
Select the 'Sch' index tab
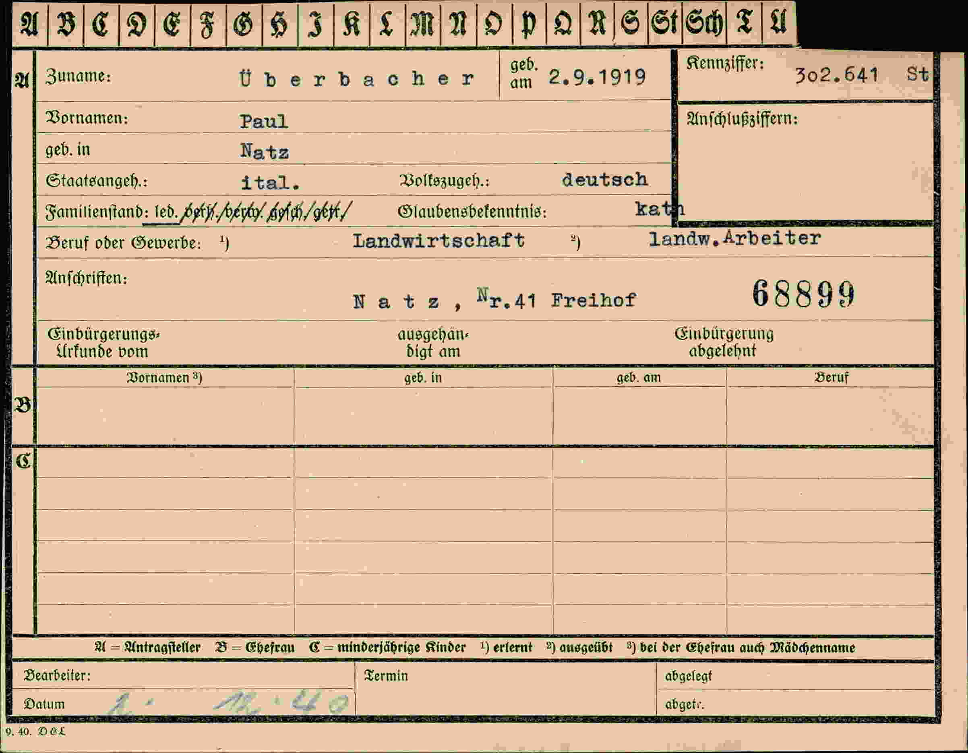[x=704, y=25]
